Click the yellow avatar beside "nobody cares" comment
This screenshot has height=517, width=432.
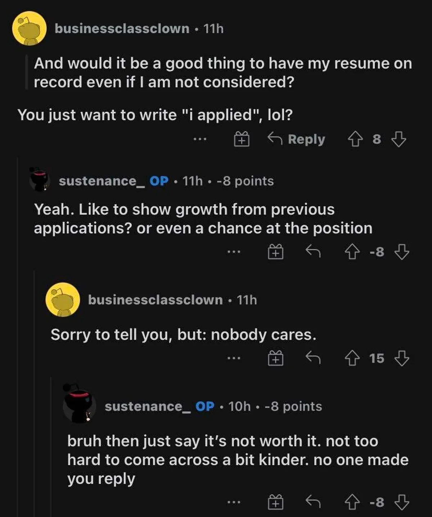click(x=63, y=300)
